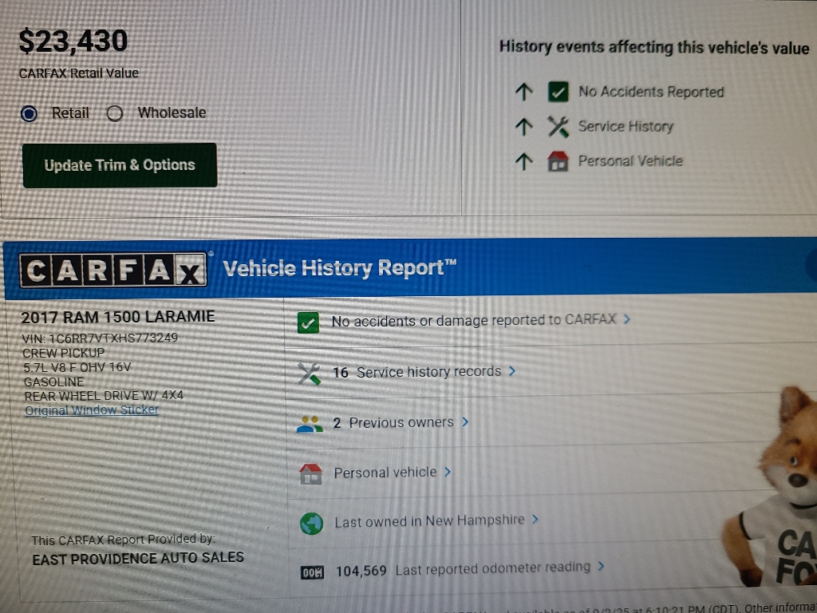The height and width of the screenshot is (613, 817).
Task: Click the globe icon beside Last owned in New Hampshire
Action: [x=312, y=524]
